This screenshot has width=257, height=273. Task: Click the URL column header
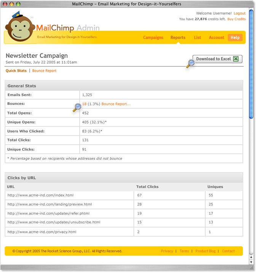pyautogui.click(x=11, y=187)
